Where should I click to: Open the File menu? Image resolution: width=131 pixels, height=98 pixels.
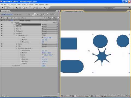(2, 4)
